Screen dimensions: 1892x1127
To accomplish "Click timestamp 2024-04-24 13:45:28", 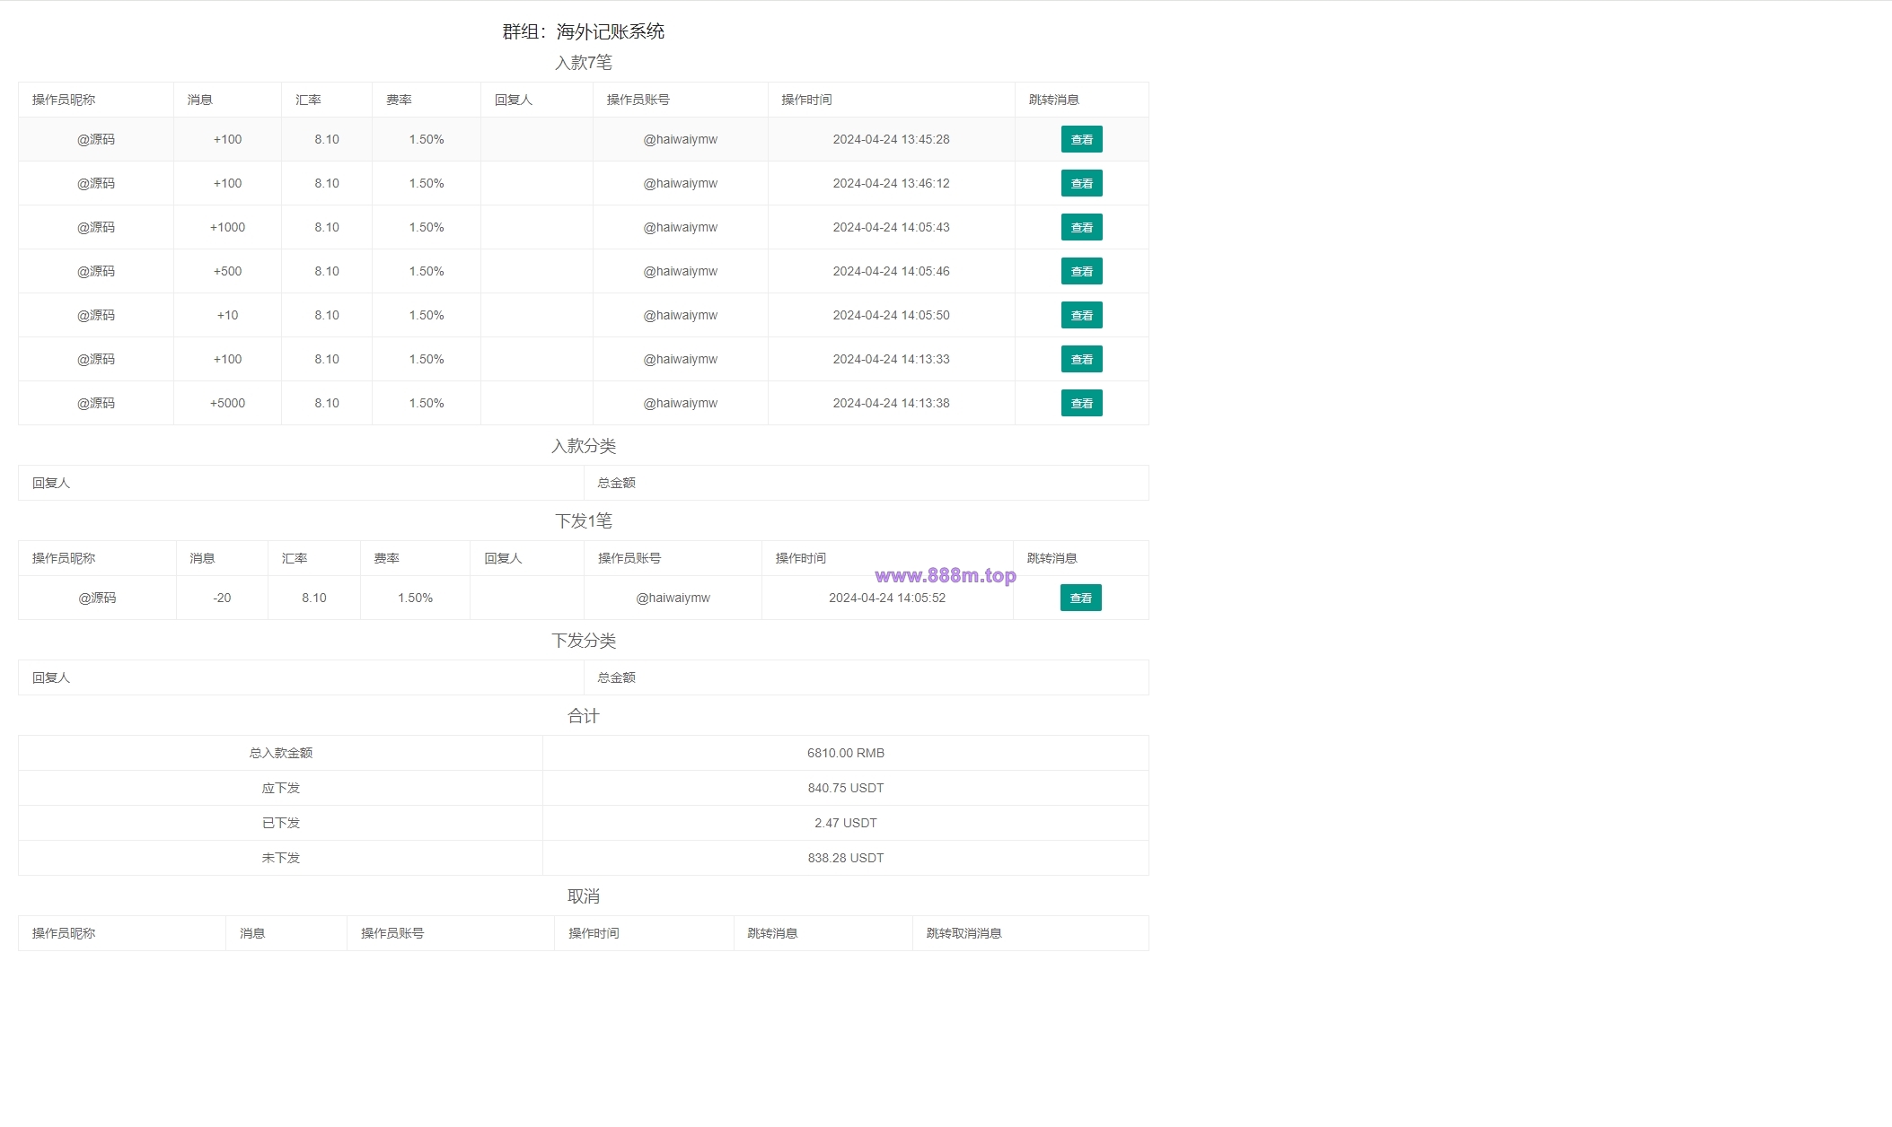I will tap(891, 139).
